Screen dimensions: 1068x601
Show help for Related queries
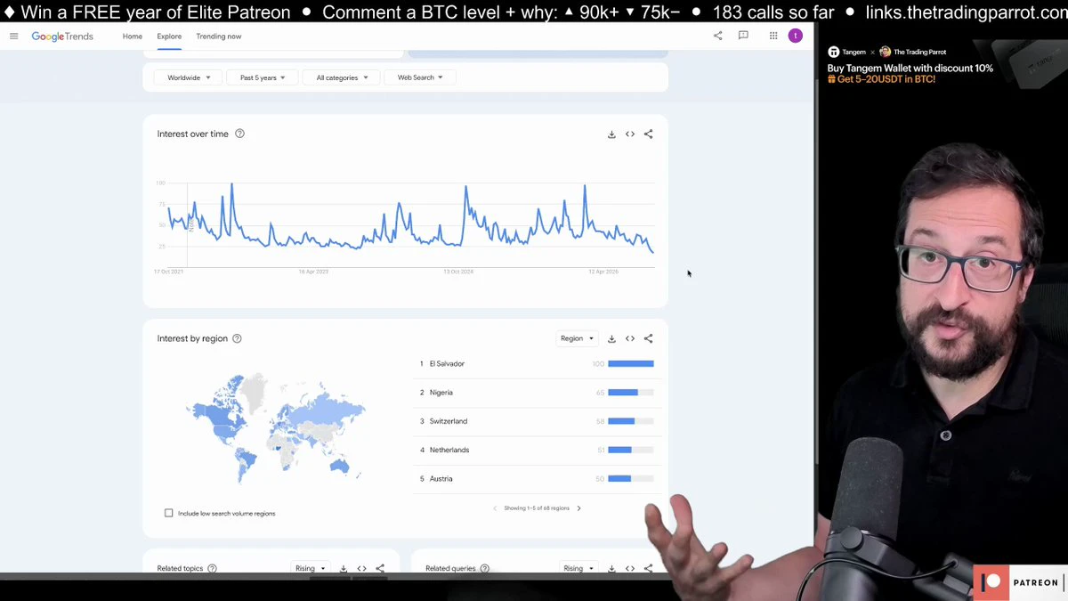coord(484,568)
